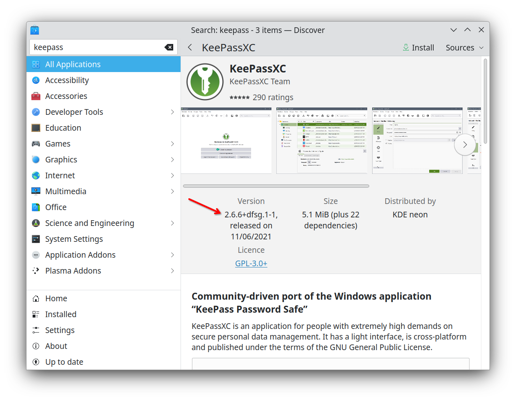Click the back arrow beside KeePassXC title

(x=190, y=48)
